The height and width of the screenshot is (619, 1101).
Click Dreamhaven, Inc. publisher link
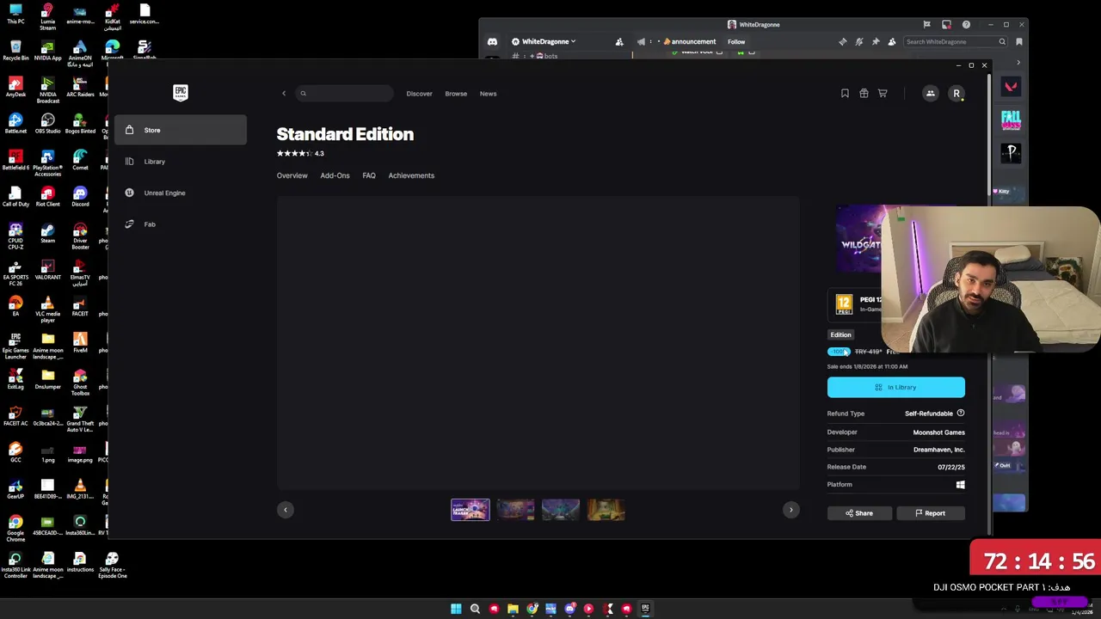(x=938, y=450)
